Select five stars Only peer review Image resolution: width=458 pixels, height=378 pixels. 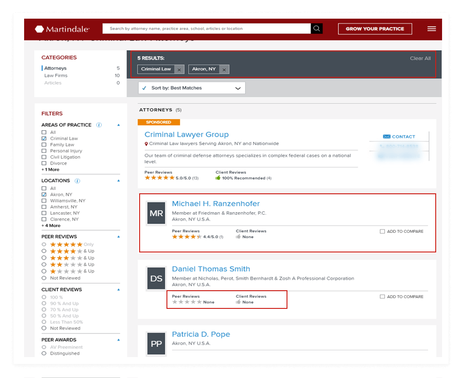pyautogui.click(x=44, y=244)
